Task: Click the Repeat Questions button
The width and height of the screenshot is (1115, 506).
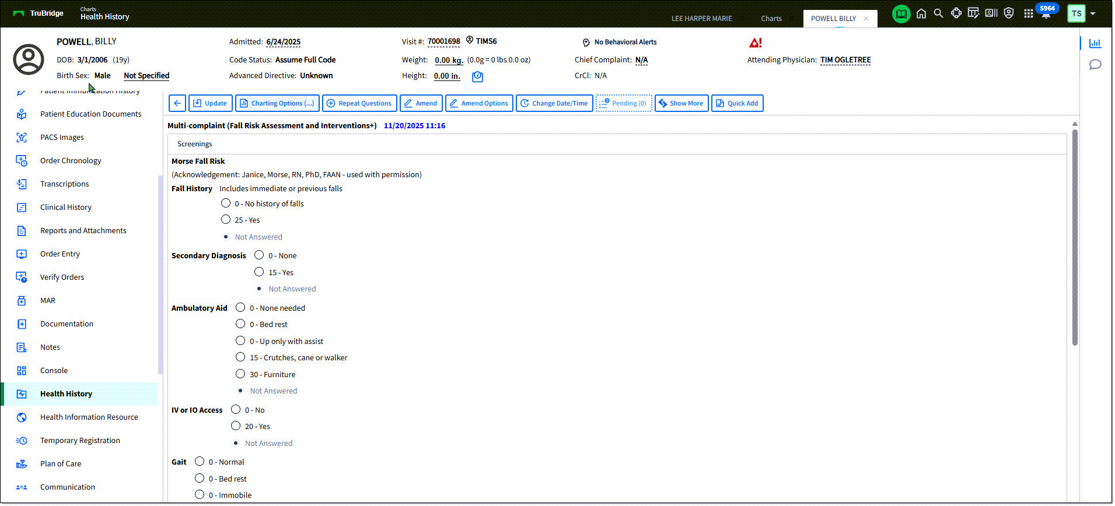Action: 359,103
